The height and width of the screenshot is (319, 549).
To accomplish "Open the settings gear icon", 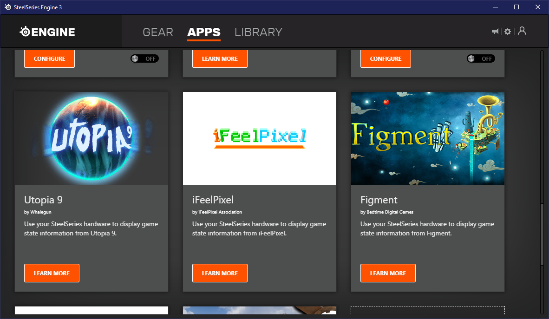I will click(508, 32).
